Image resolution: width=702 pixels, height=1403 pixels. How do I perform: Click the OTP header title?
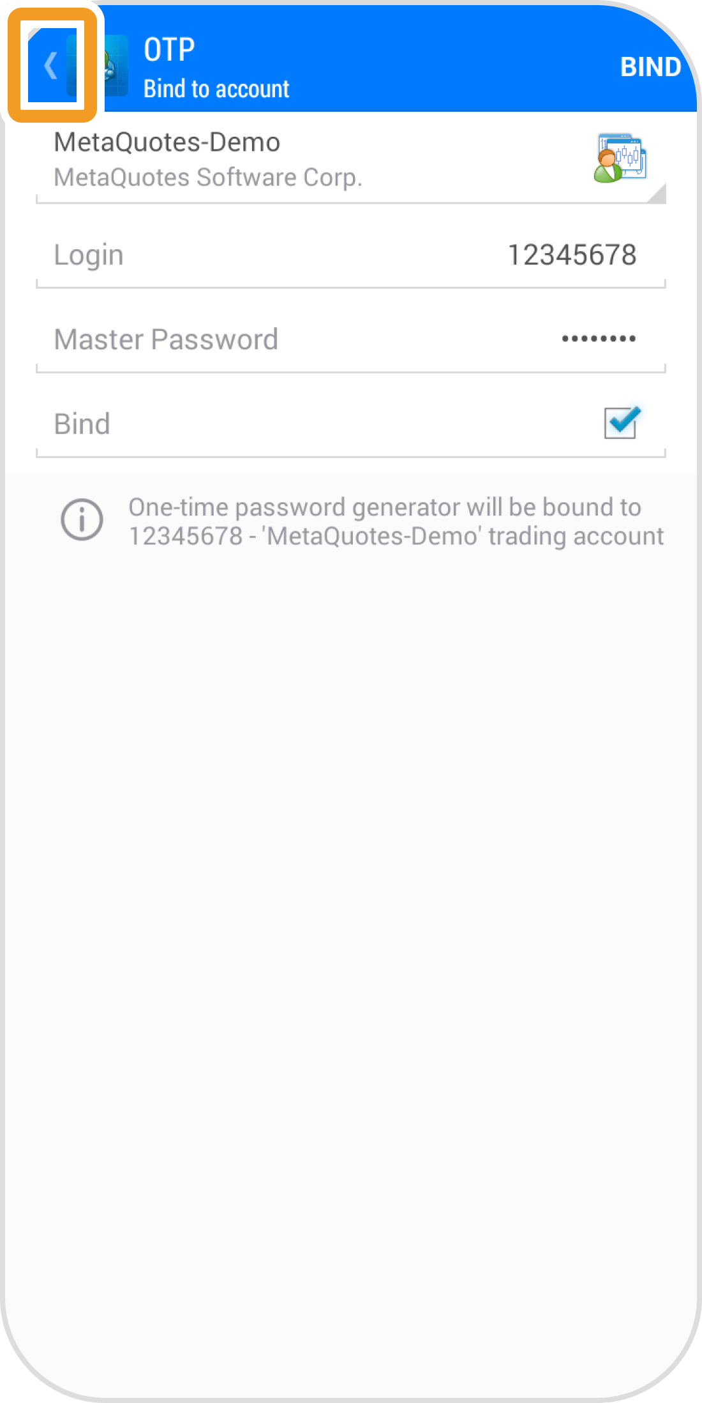[x=169, y=50]
